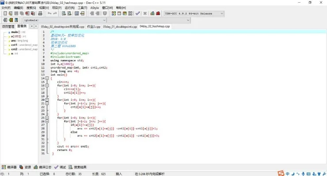The image size is (327, 176).
Task: Select ans variable in the class browser
Action: (x=19, y=40)
